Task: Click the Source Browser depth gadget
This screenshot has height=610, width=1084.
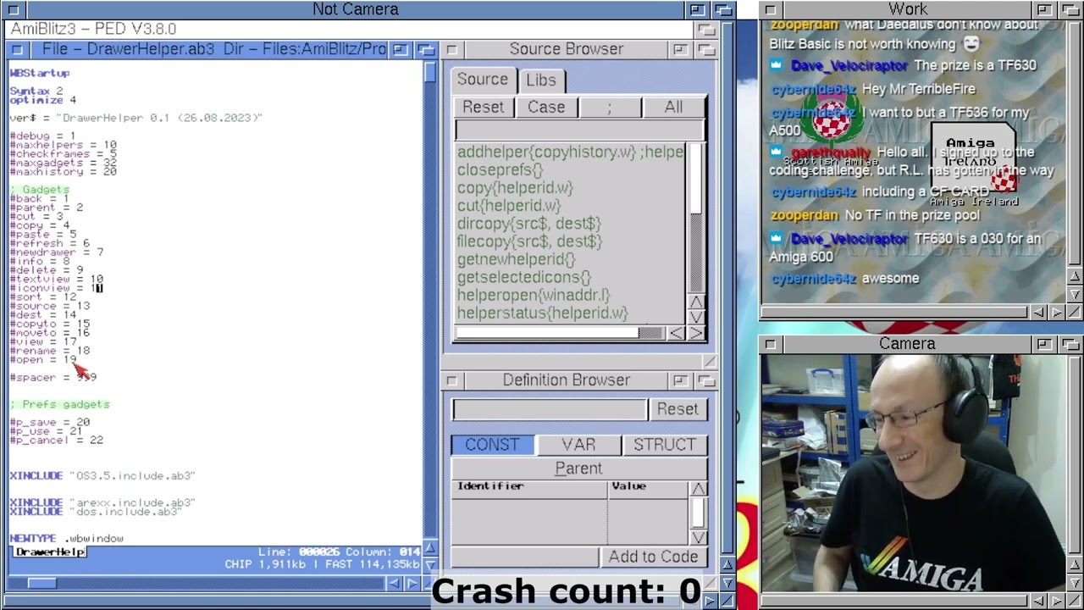Action: coord(705,49)
